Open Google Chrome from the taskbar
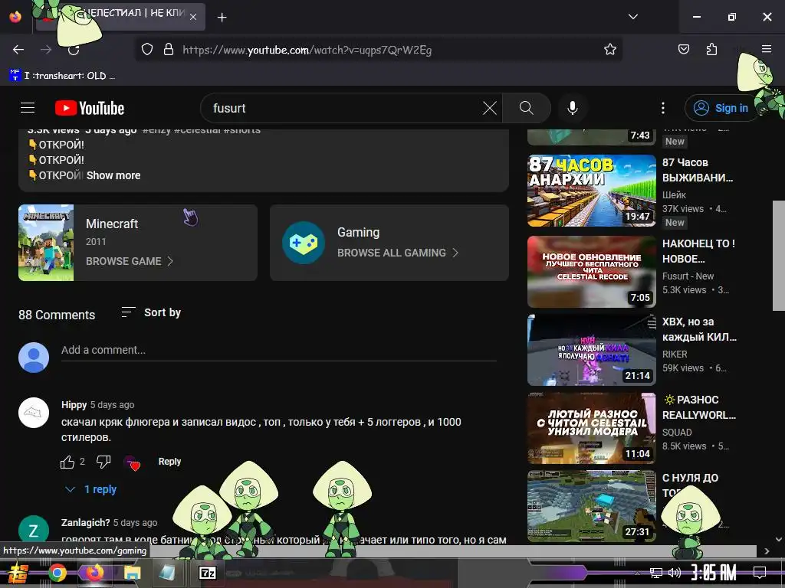This screenshot has height=588, width=785. click(x=57, y=573)
